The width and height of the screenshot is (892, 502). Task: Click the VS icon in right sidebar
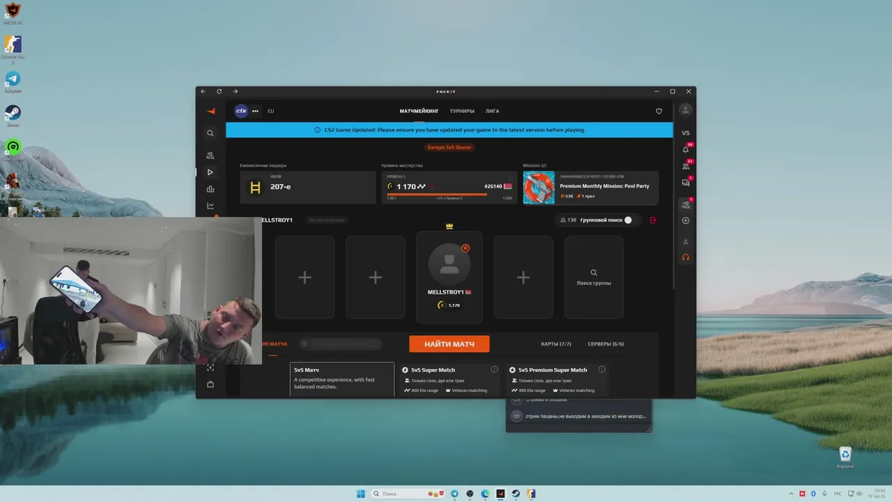[686, 133]
